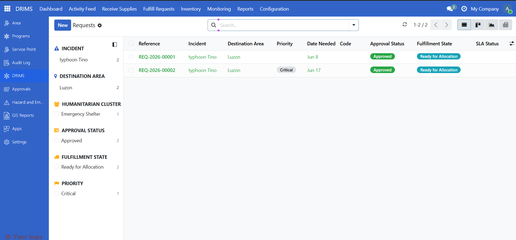Viewport: 516px width, 240px height.
Task: Open the Inventory menu
Action: coord(191,9)
